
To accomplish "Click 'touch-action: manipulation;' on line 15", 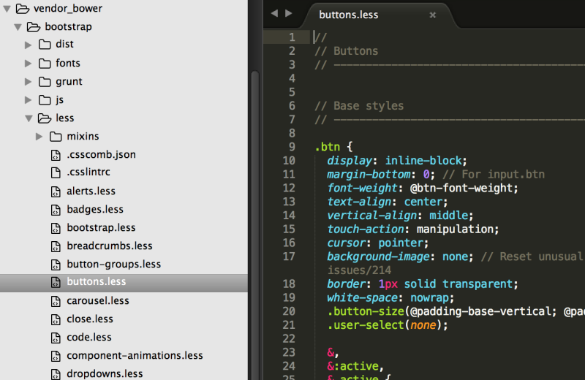I will coord(413,229).
